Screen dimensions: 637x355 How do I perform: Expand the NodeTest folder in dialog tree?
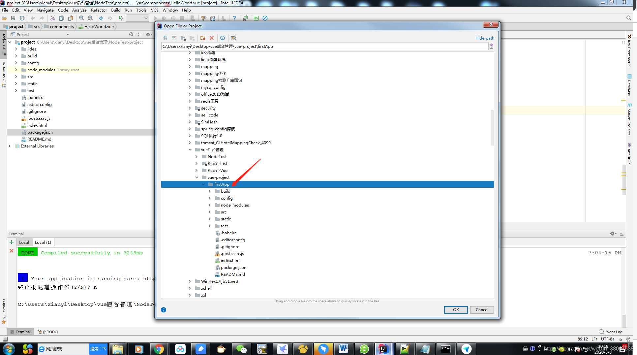pos(197,157)
